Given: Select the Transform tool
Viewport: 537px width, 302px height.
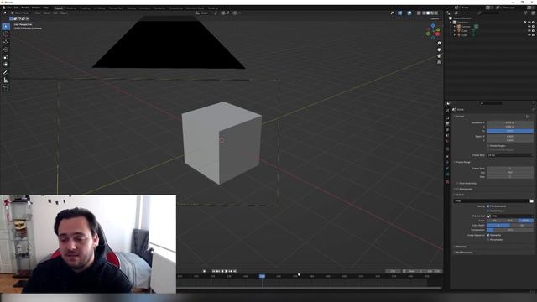Looking at the screenshot, I should click(6, 64).
